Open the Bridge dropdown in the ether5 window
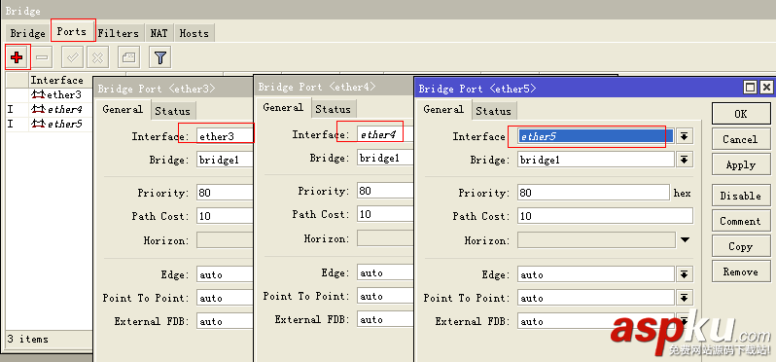This screenshot has height=362, width=776. pos(684,160)
